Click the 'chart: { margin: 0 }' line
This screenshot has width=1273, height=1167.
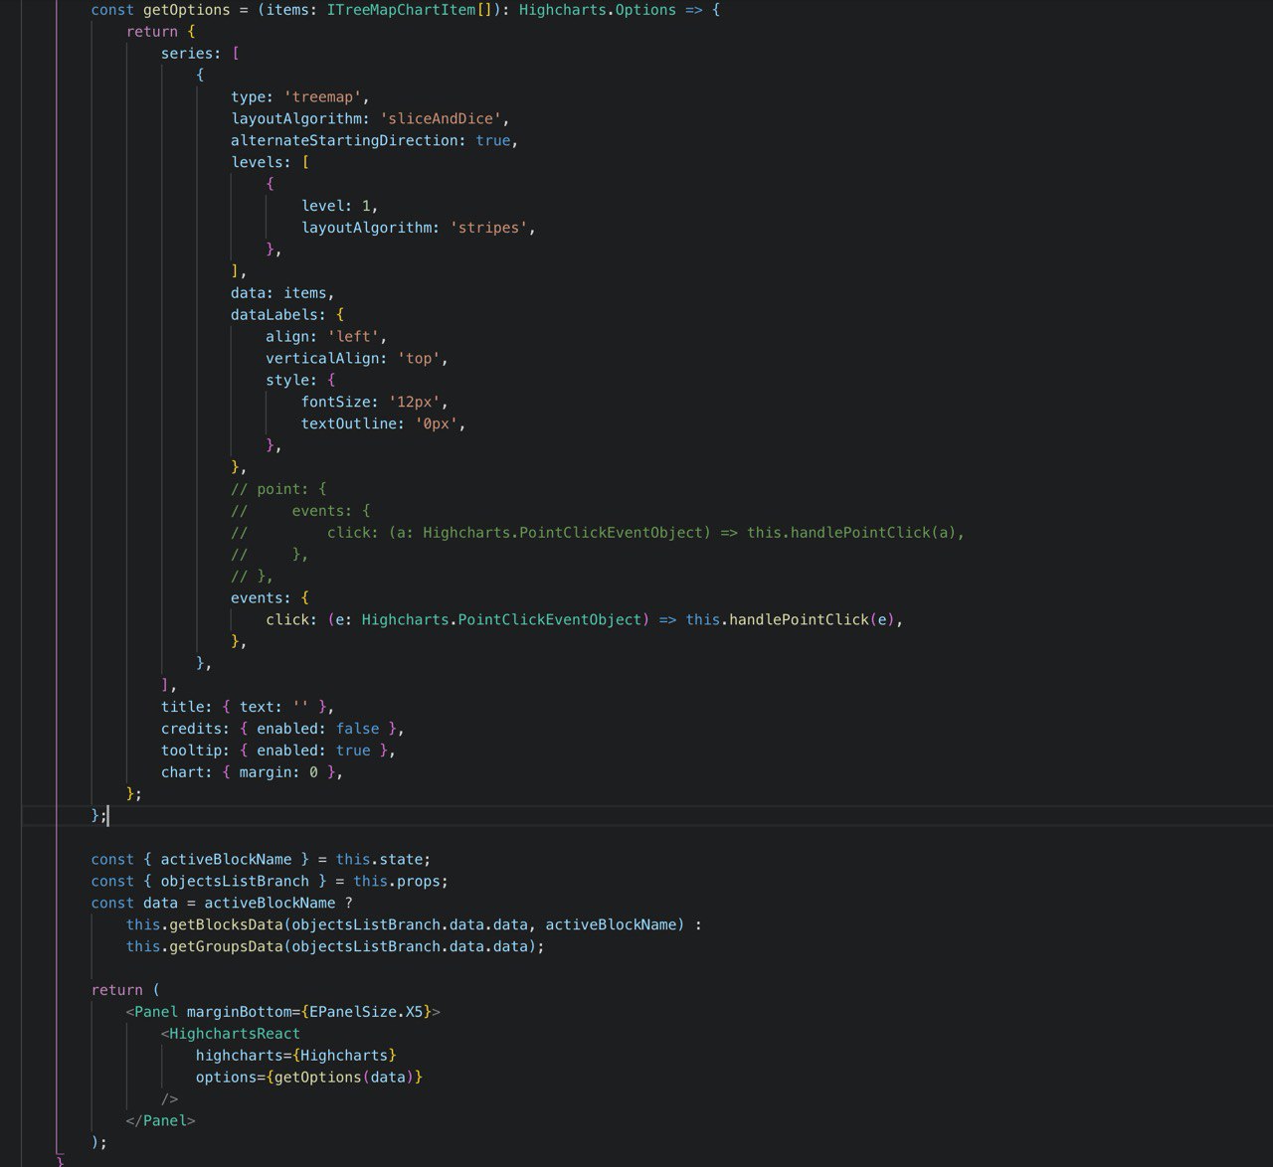(252, 772)
